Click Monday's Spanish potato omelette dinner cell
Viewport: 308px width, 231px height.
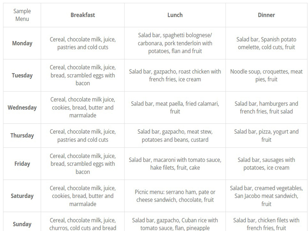pyautogui.click(x=266, y=43)
